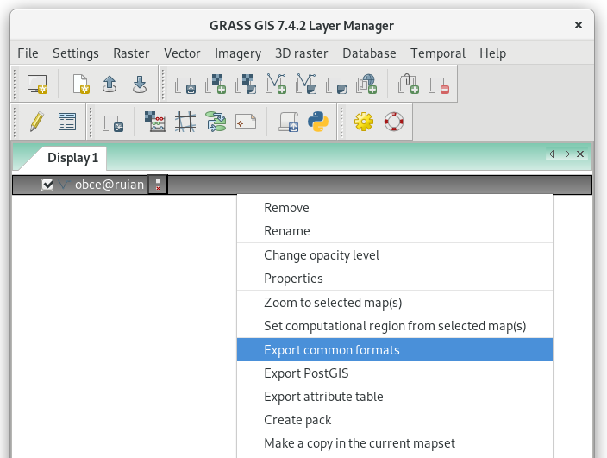
Task: Open the Database menu
Action: click(x=369, y=53)
